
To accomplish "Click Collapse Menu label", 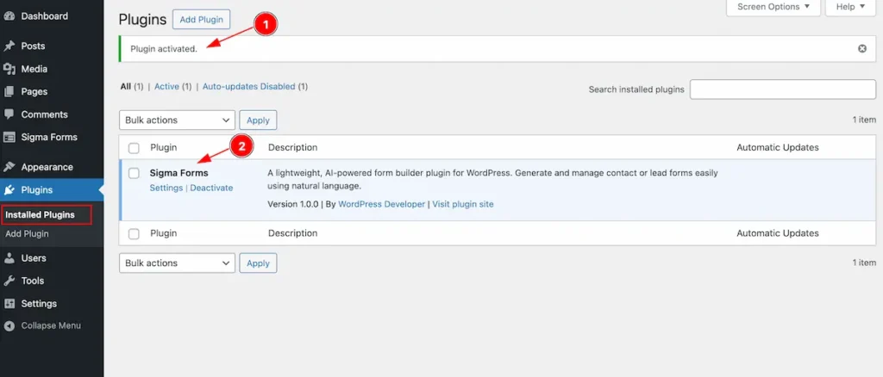I will pyautogui.click(x=51, y=326).
